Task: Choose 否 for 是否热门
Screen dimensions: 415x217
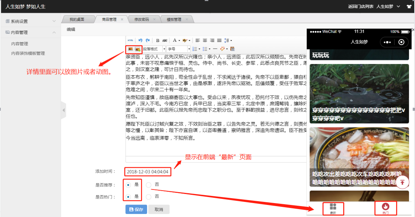Action: [148, 197]
